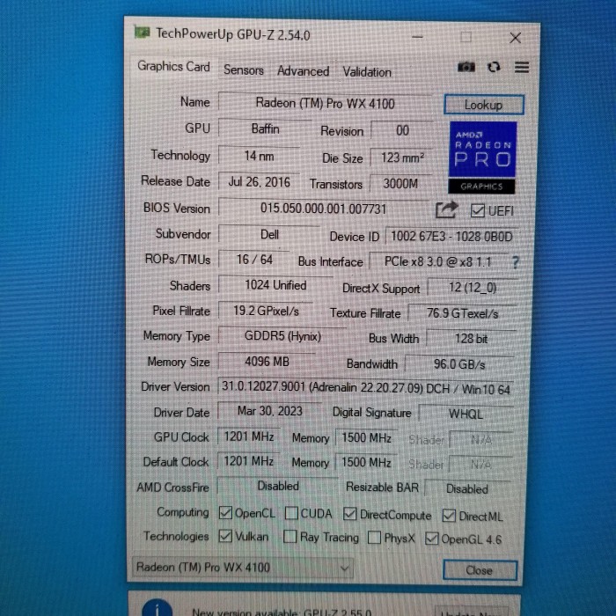Image resolution: width=616 pixels, height=616 pixels.
Task: Click the Resizable BAR Disabled value
Action: (467, 489)
